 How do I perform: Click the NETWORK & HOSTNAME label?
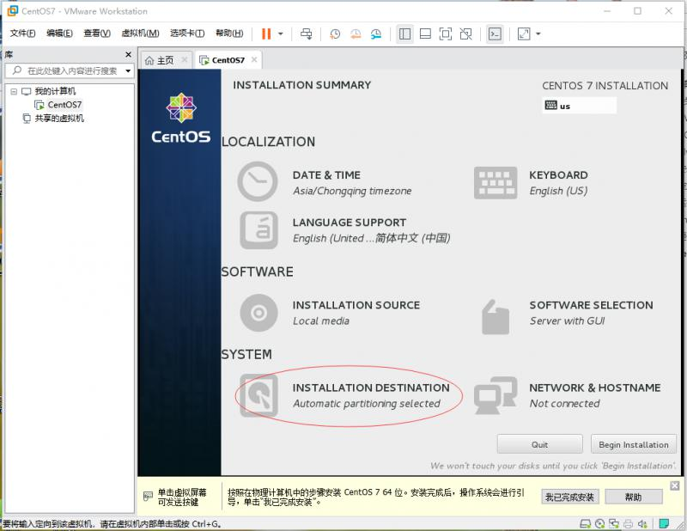tap(595, 388)
